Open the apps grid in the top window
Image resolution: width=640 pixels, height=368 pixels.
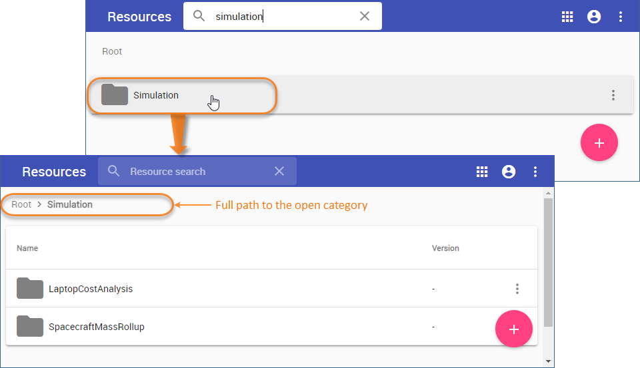(x=567, y=17)
